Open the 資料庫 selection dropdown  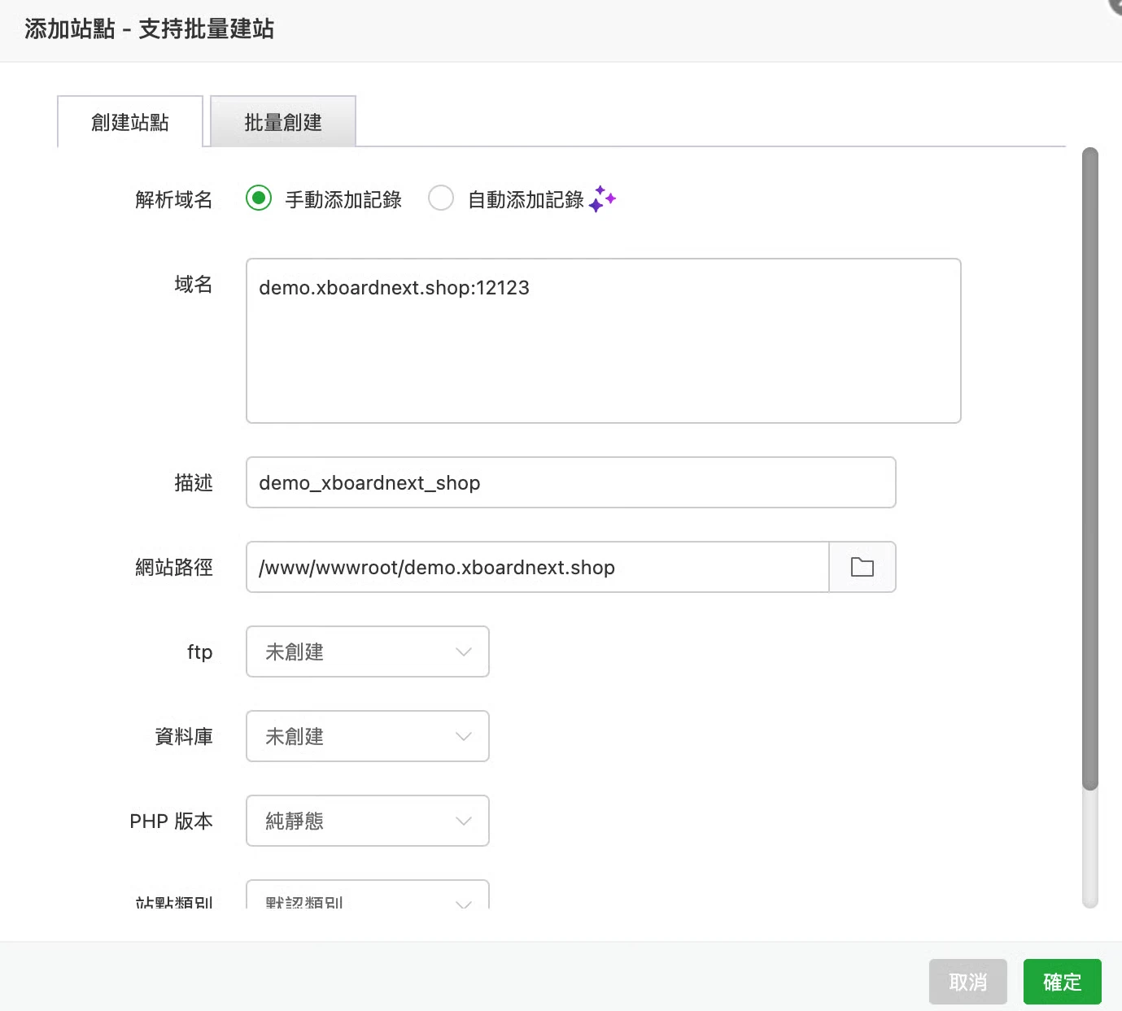tap(366, 736)
